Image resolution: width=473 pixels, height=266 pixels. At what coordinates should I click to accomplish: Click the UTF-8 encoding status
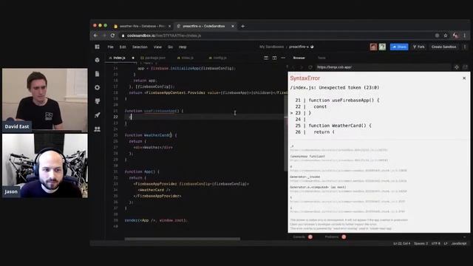point(435,243)
